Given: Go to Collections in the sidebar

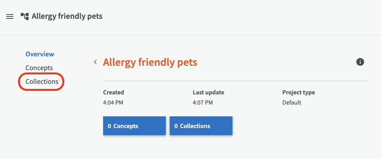Looking at the screenshot, I should (42, 81).
